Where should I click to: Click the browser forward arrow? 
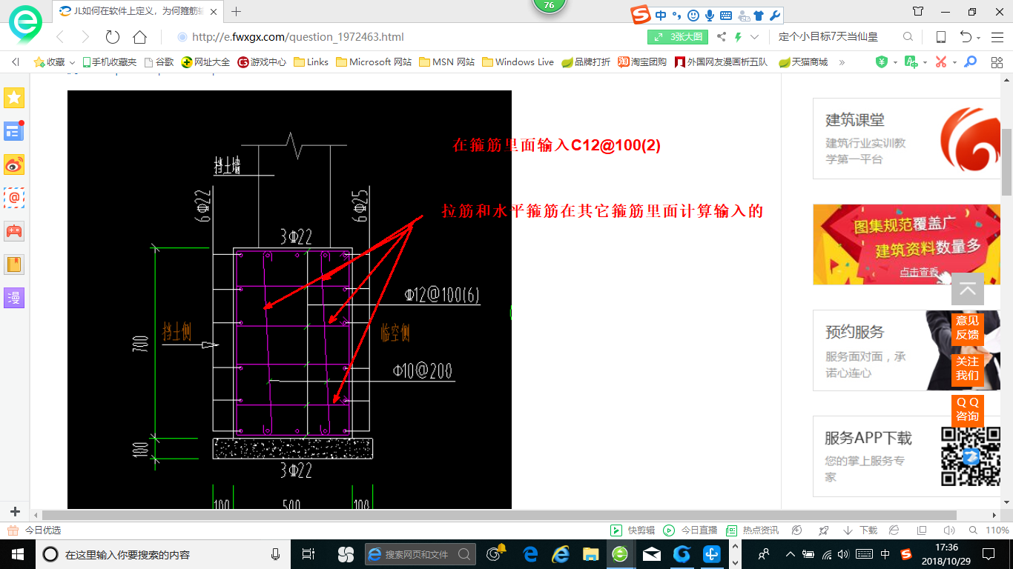pyautogui.click(x=85, y=37)
